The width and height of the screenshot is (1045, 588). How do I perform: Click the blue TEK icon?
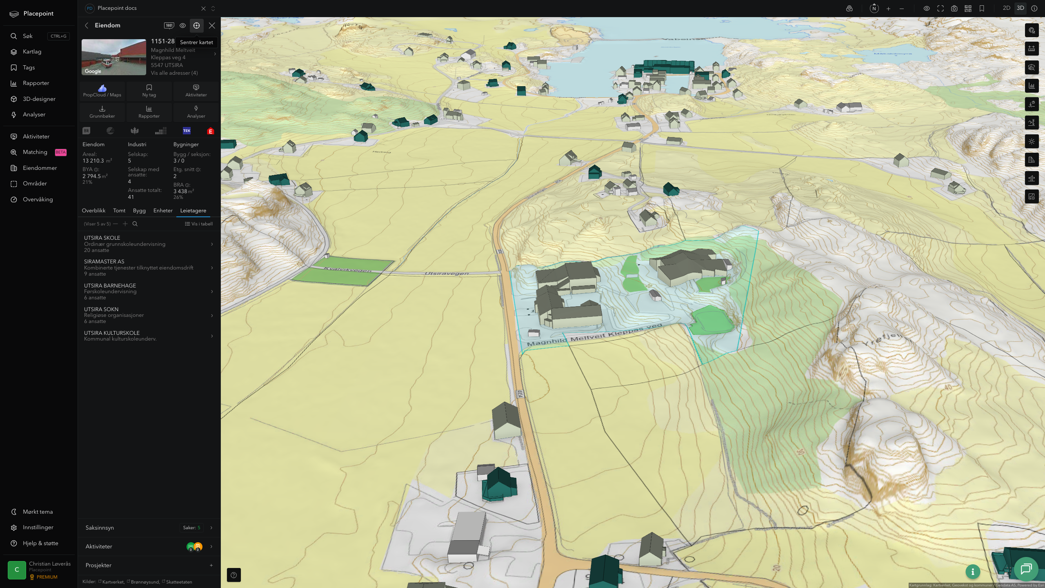187,131
